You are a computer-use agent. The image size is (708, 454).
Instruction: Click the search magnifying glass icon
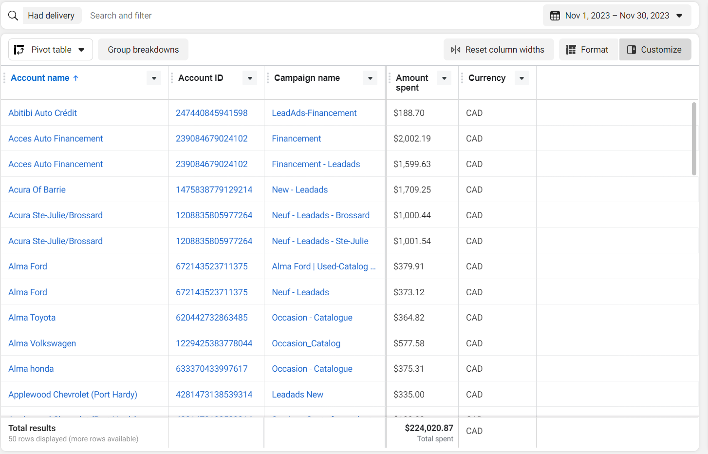pos(13,16)
